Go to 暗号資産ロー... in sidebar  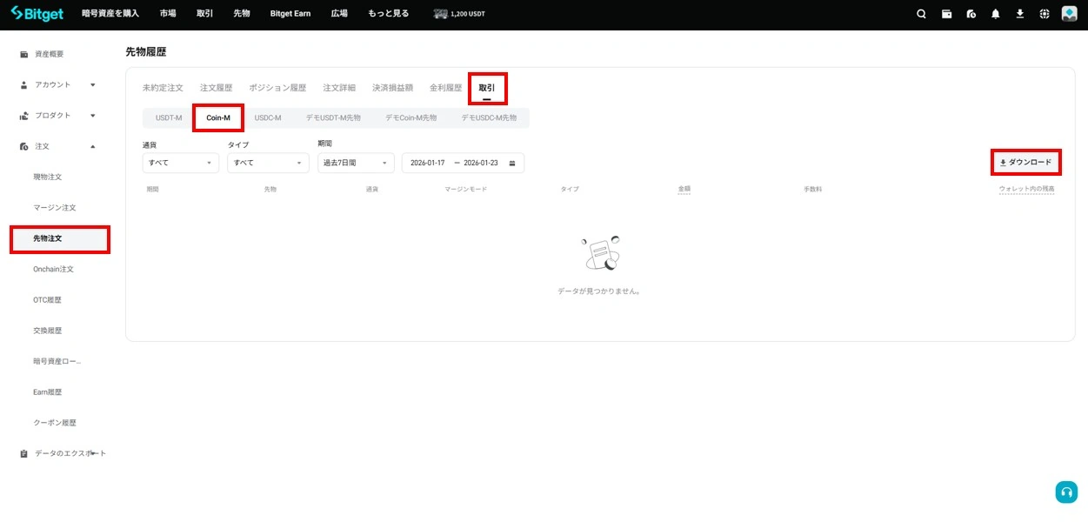coord(57,361)
